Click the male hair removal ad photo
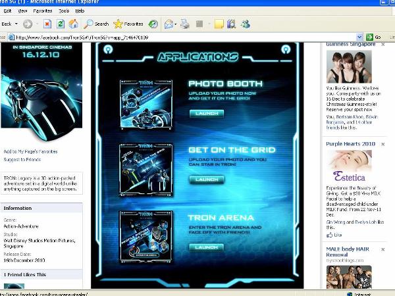 click(x=349, y=277)
